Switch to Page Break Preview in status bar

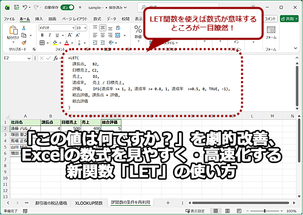coord(239,211)
